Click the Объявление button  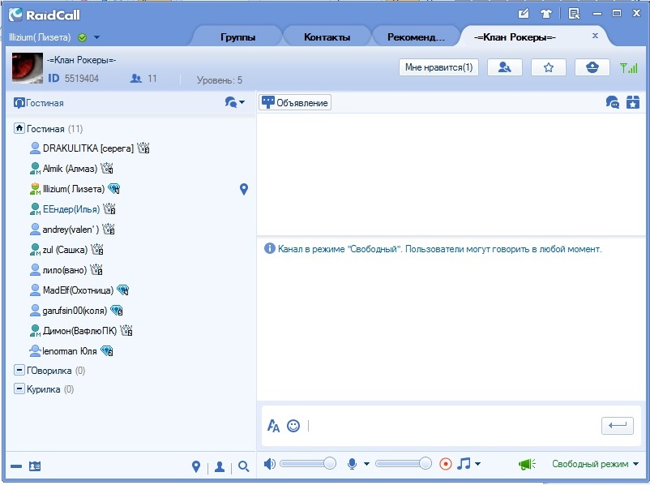[x=295, y=102]
